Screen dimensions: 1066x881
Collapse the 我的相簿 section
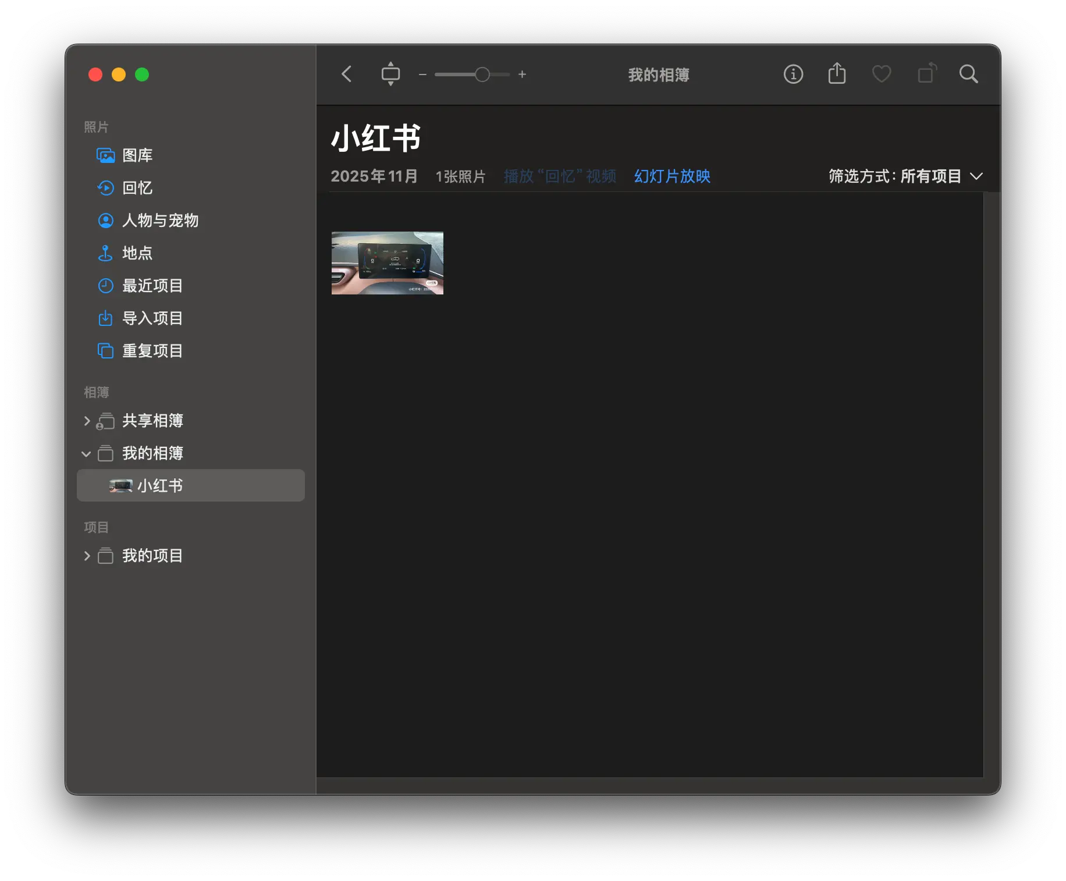pyautogui.click(x=86, y=453)
